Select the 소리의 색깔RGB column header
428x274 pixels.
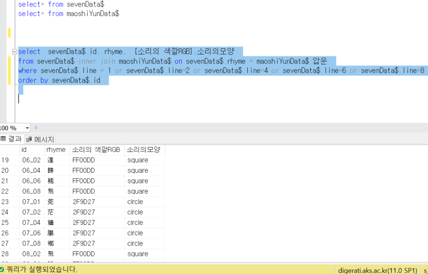tap(97, 149)
